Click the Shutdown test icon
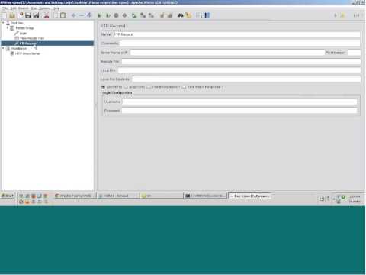The height and width of the screenshot is (275, 366). 124,15
